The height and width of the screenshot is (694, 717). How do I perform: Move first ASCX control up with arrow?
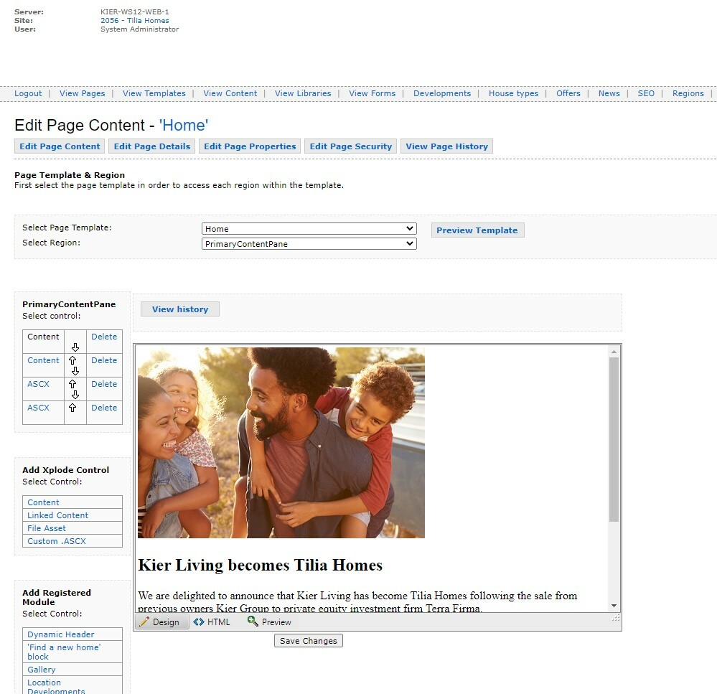pos(72,384)
